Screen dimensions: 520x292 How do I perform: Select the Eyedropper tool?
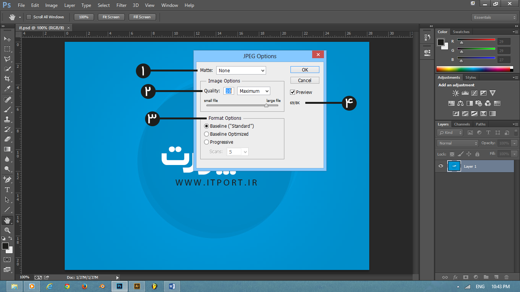[7, 89]
